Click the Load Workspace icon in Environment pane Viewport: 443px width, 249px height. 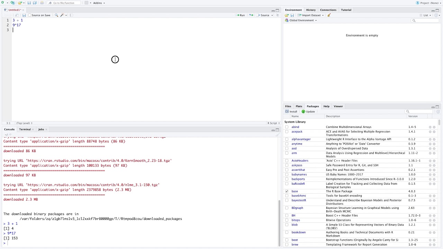coord(287,15)
